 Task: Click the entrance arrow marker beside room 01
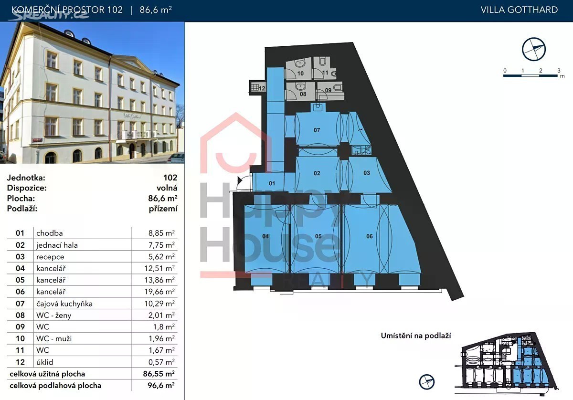click(239, 181)
